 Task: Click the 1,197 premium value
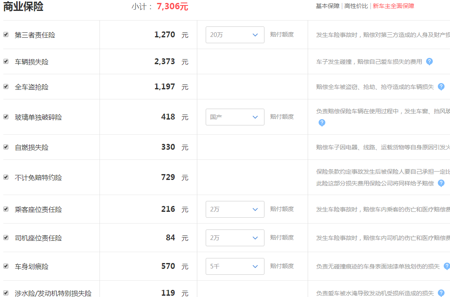pos(165,86)
